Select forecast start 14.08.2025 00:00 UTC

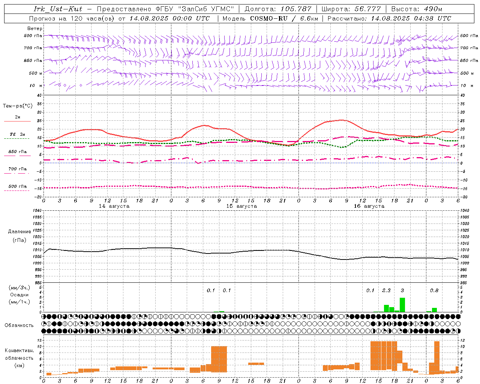169,18
